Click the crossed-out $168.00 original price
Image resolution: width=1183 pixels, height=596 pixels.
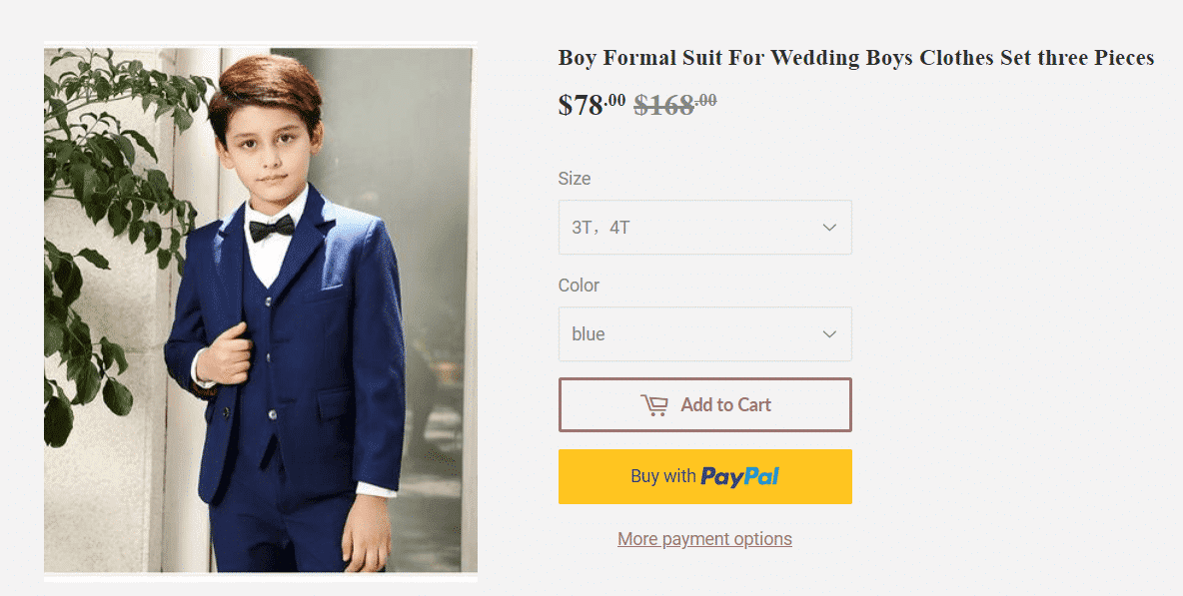(675, 104)
